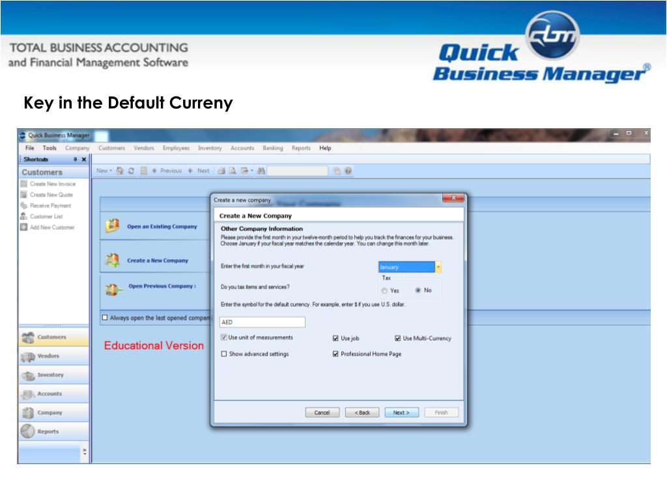Enable Show advanced settings checkbox
667x500 pixels.
click(224, 354)
